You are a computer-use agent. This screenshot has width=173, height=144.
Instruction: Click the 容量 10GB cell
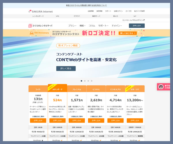point(38,127)
